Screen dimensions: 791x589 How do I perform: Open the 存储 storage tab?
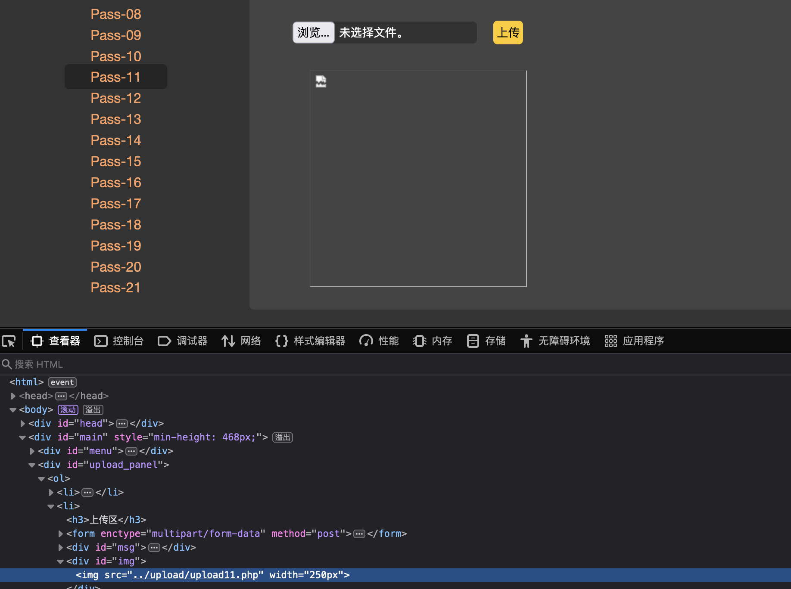click(x=486, y=341)
